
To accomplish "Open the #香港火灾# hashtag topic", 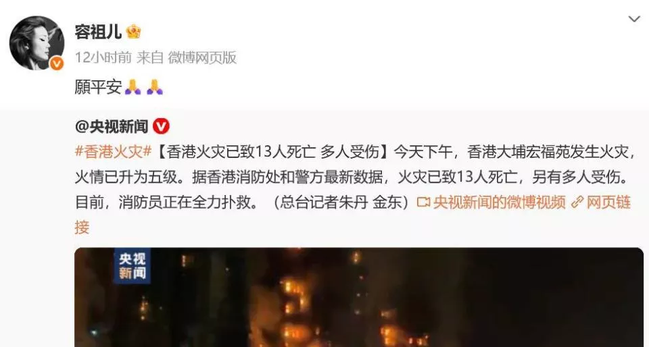I will 114,152.
